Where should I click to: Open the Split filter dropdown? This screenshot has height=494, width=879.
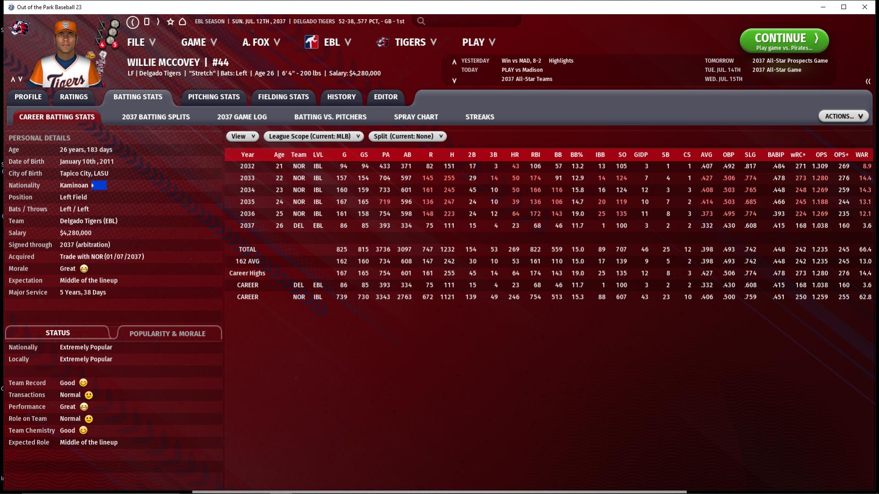[407, 136]
